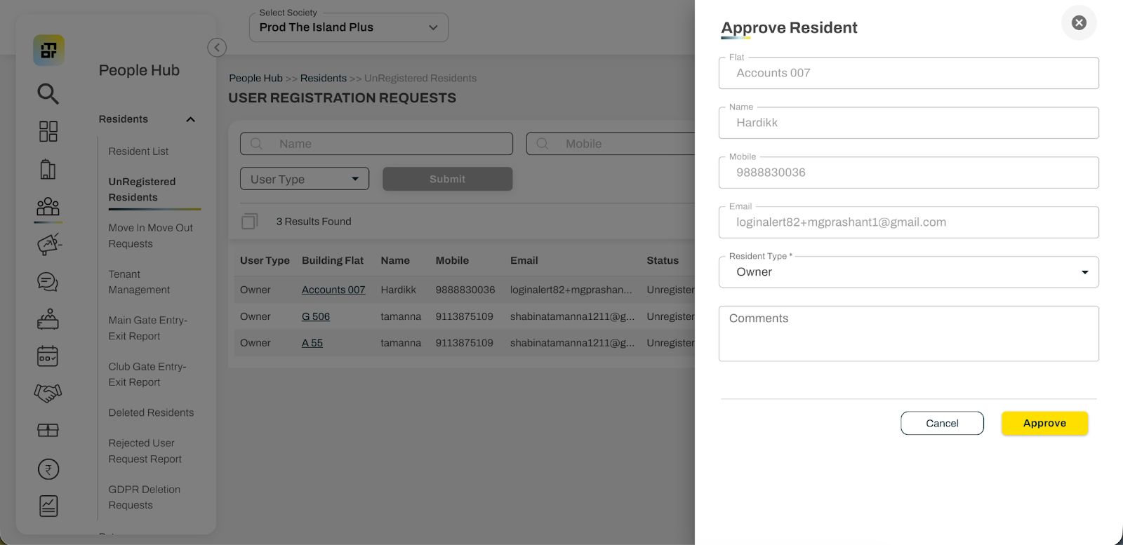
Task: Click magnifier icon in Mobile search field
Action: (x=543, y=144)
